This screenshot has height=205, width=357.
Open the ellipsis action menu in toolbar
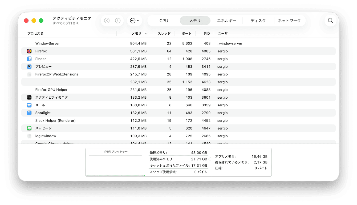click(135, 21)
